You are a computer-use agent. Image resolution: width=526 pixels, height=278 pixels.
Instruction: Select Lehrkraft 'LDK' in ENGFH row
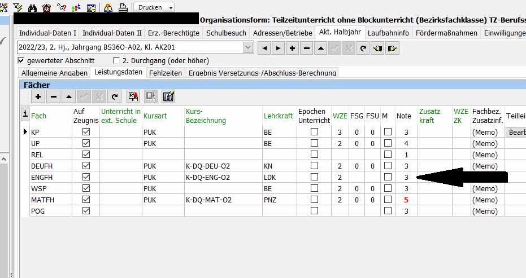280,178
